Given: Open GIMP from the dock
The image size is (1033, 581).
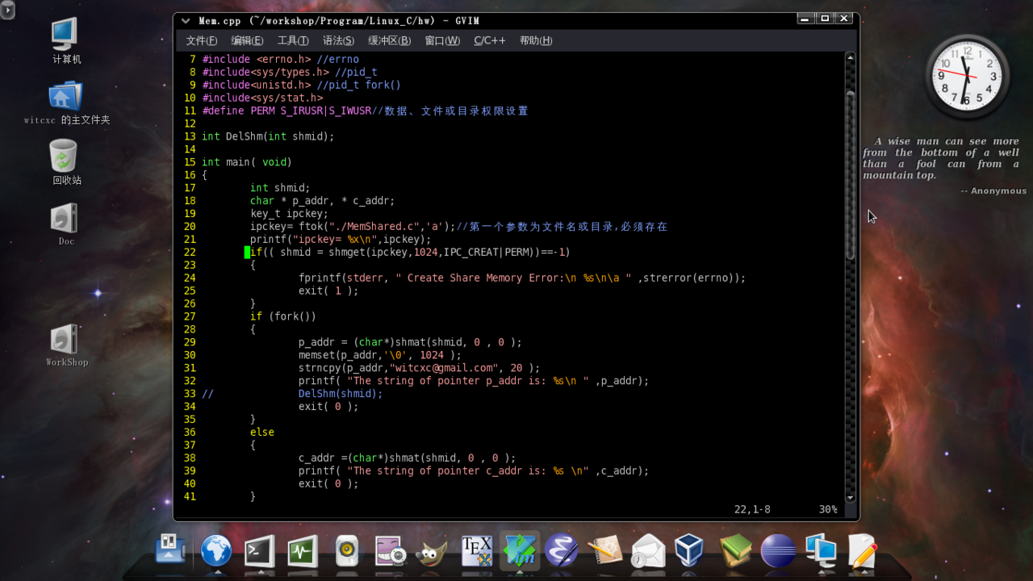Looking at the screenshot, I should click(432, 552).
